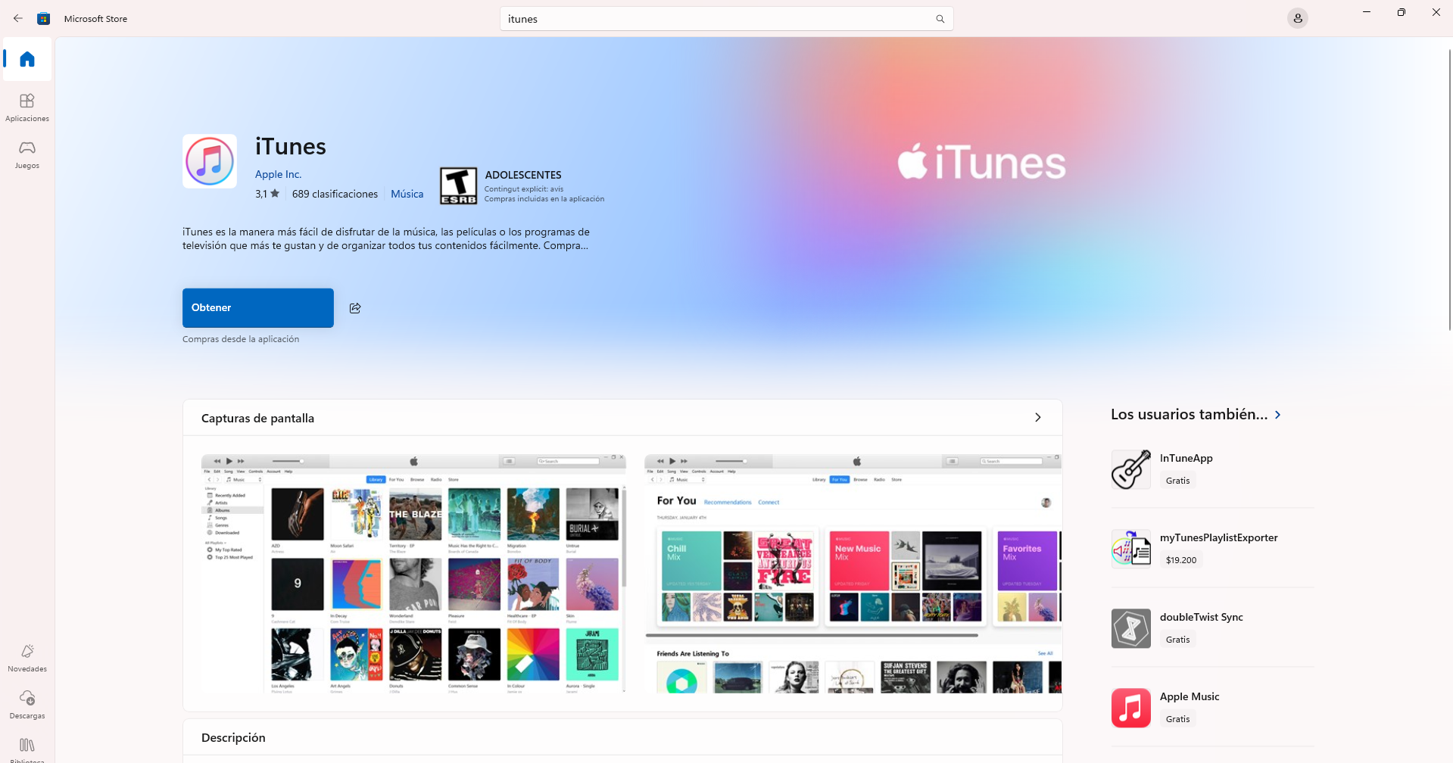The image size is (1453, 763).
Task: Click the Microsoft Store logo icon
Action: [x=44, y=19]
